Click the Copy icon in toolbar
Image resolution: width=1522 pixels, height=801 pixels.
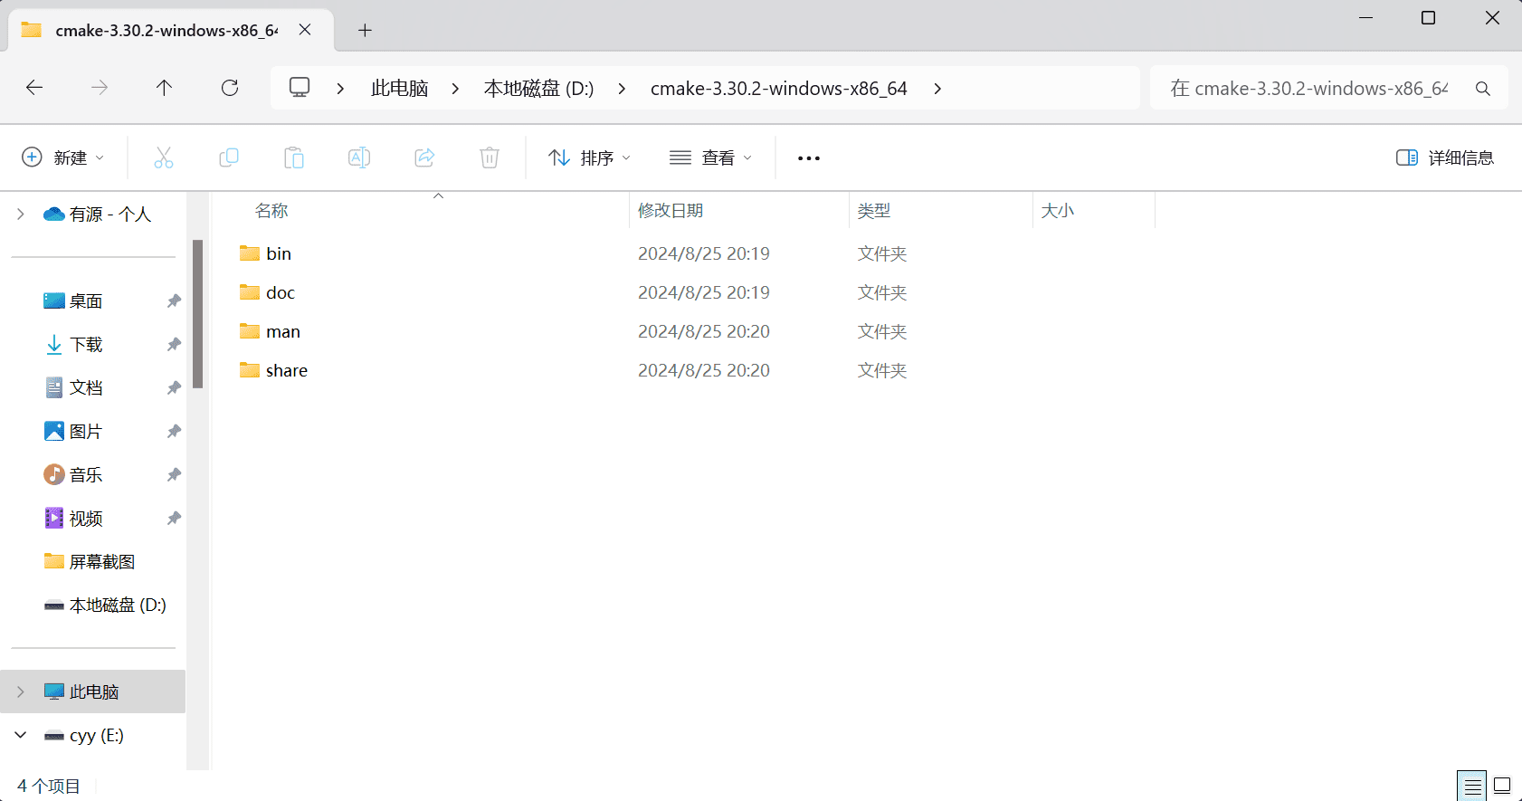[229, 157]
